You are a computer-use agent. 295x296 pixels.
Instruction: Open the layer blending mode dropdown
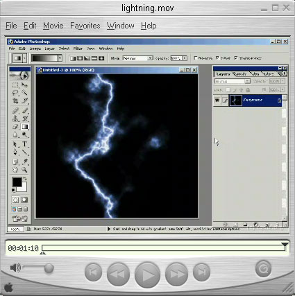pos(247,81)
